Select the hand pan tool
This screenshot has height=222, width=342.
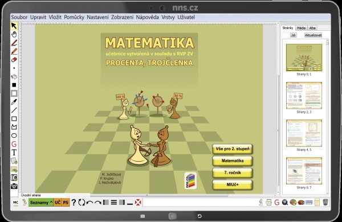pos(14,34)
